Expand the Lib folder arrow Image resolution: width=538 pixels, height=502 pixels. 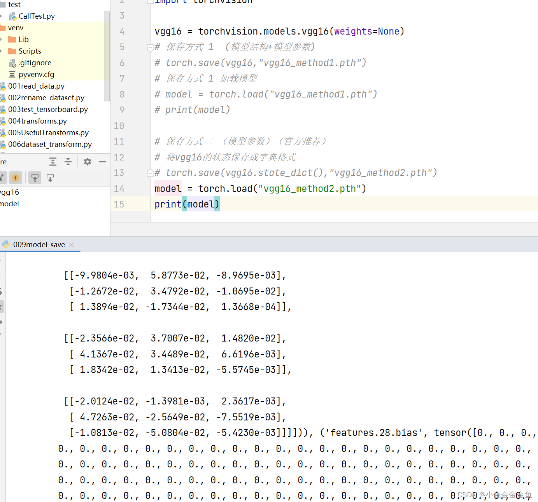click(x=1, y=39)
